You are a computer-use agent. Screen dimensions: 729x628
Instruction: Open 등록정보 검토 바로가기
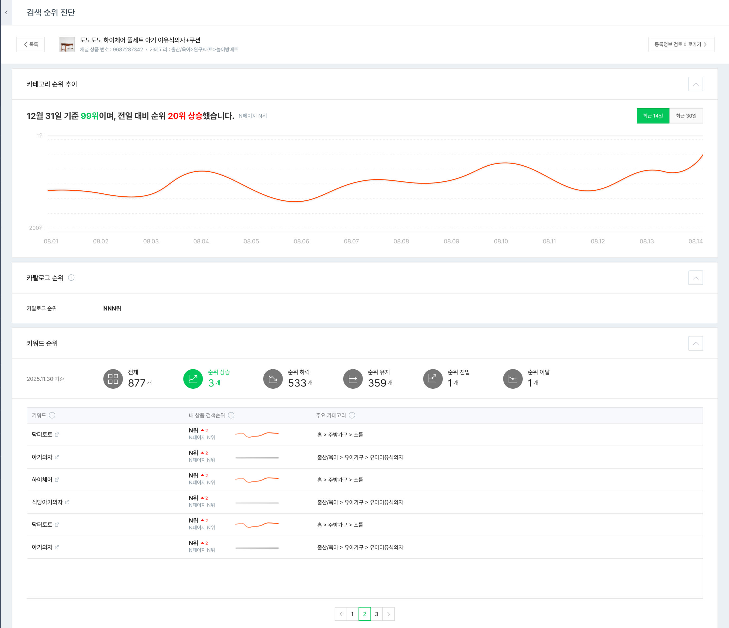(681, 44)
